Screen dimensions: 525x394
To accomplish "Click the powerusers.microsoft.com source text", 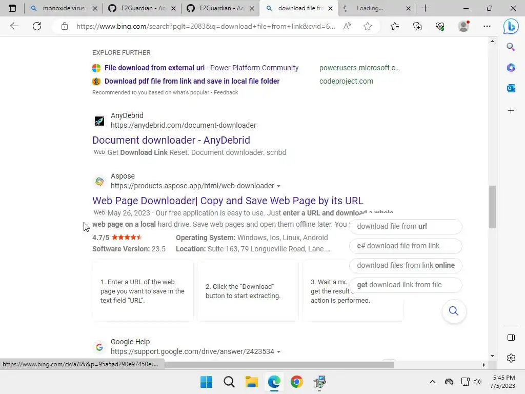I will pyautogui.click(x=359, y=68).
